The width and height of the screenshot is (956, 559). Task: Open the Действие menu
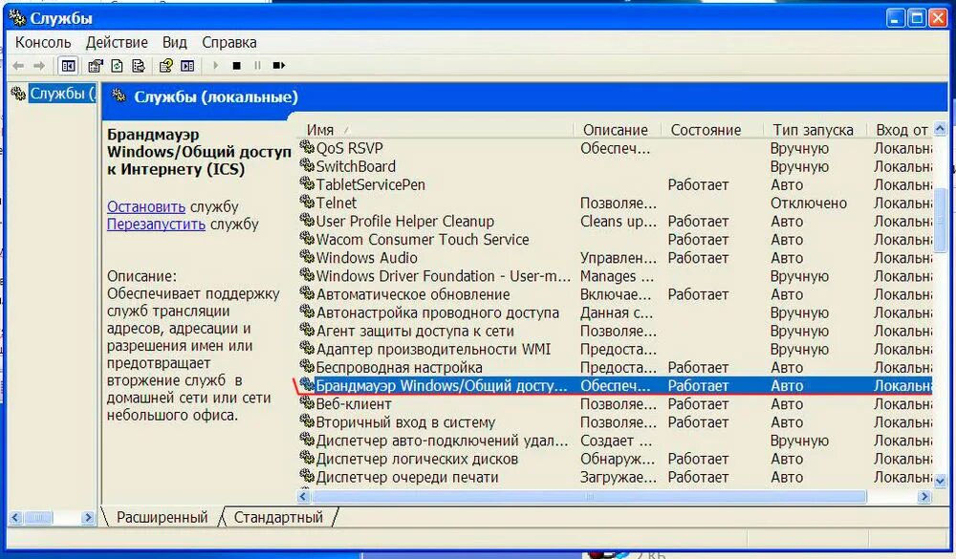[x=117, y=43]
